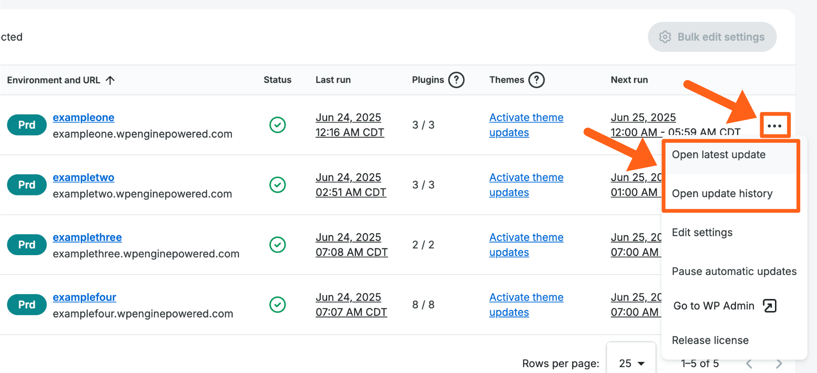Screen dimensions: 817x373
Task: Click the green status checkmark for exampleone
Action: click(277, 125)
